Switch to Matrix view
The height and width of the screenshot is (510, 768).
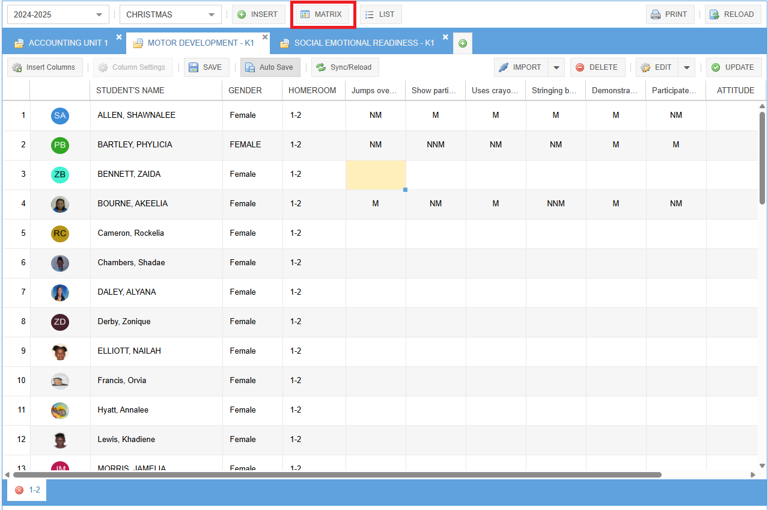tap(322, 14)
